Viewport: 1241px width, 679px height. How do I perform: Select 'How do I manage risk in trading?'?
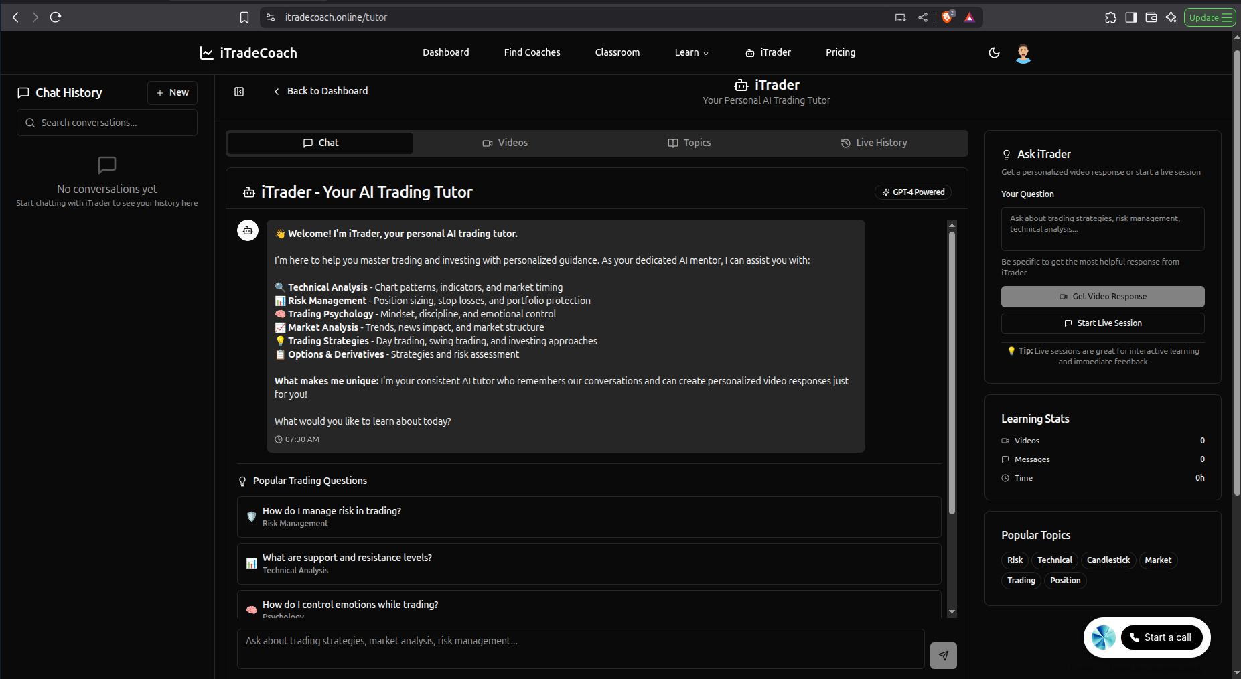(589, 517)
